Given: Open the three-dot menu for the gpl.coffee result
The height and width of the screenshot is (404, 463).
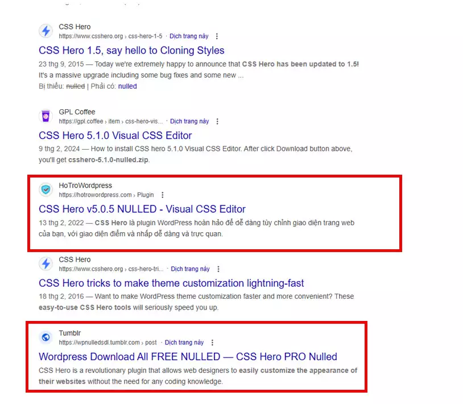Looking at the screenshot, I should [217, 121].
